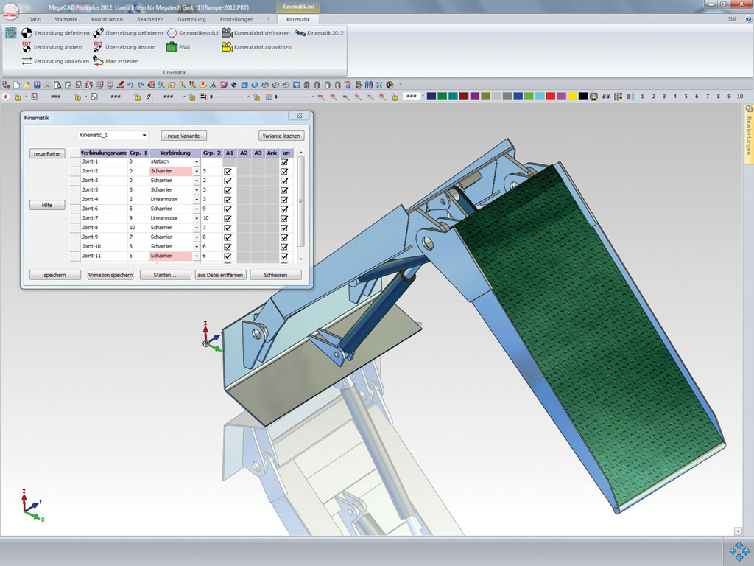Open Übersetzung definieren tool
754x566 pixels.
[98, 33]
